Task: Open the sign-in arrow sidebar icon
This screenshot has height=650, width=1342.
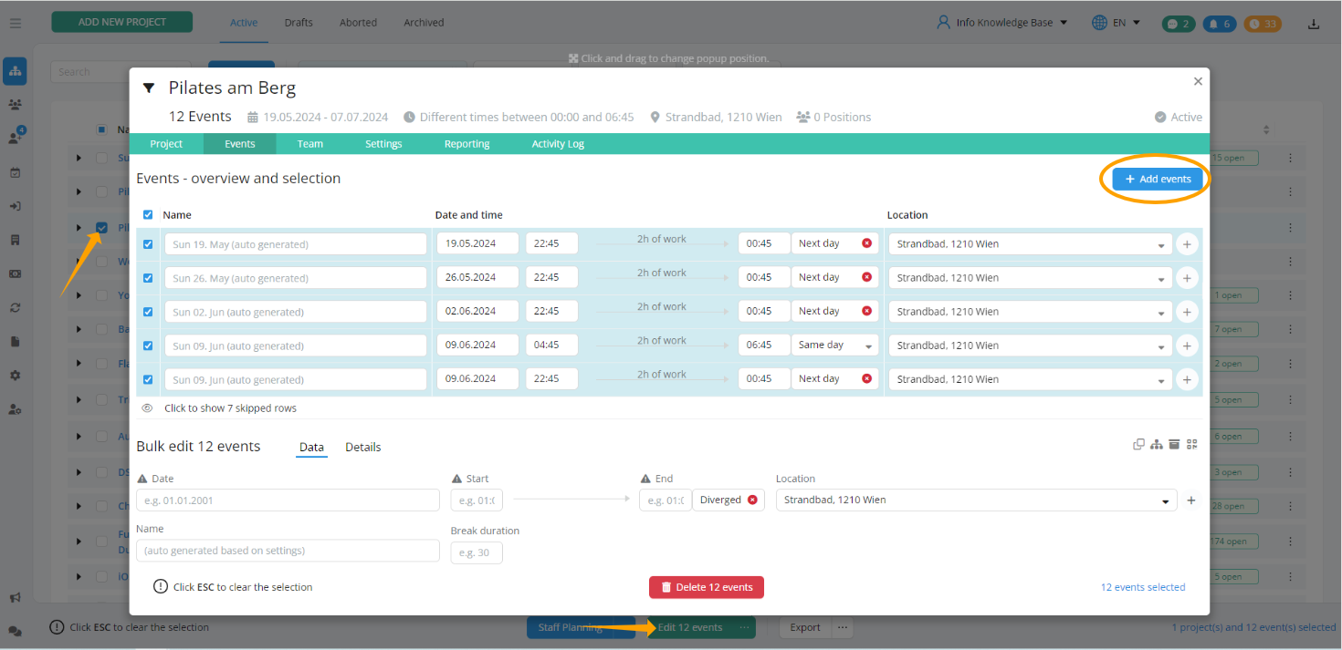Action: [x=15, y=206]
